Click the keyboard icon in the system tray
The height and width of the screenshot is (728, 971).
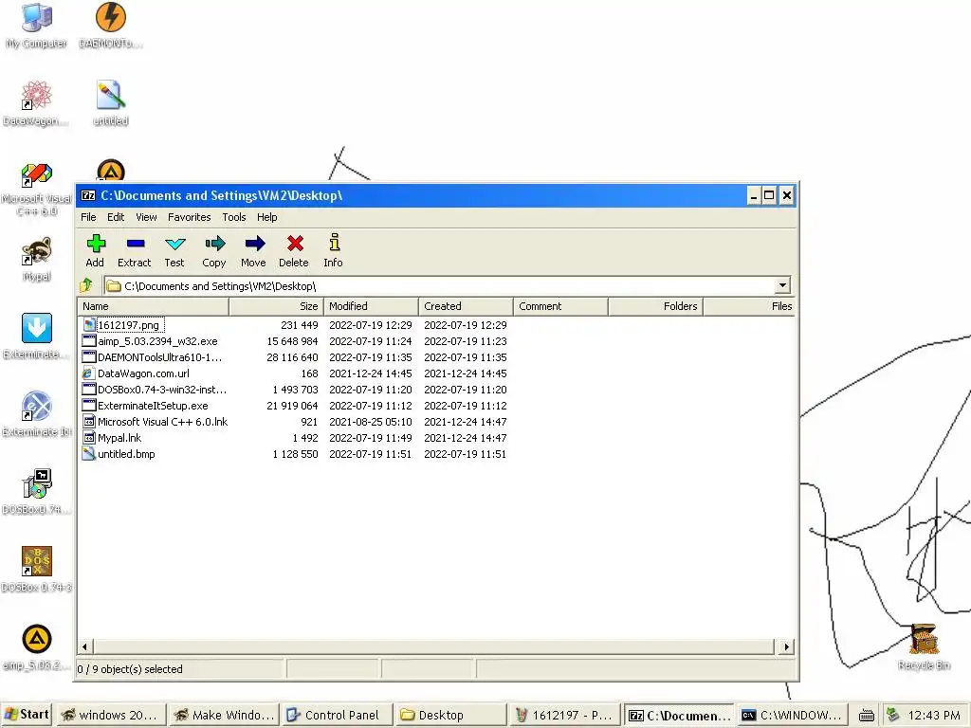click(x=867, y=716)
